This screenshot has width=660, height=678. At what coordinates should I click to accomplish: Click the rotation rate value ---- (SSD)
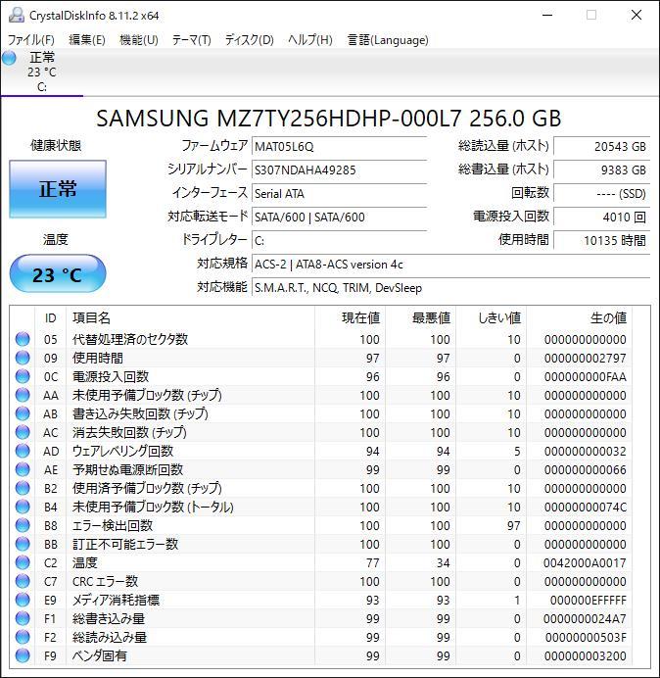point(601,193)
